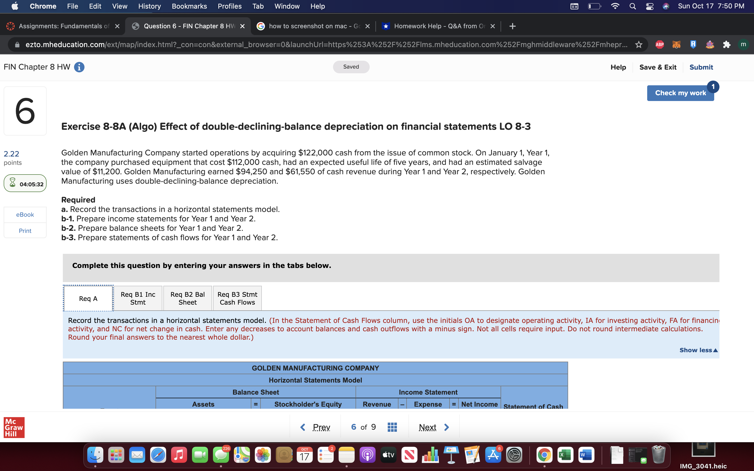This screenshot has width=754, height=471.
Task: Open the question map grid icon
Action: [x=392, y=427]
